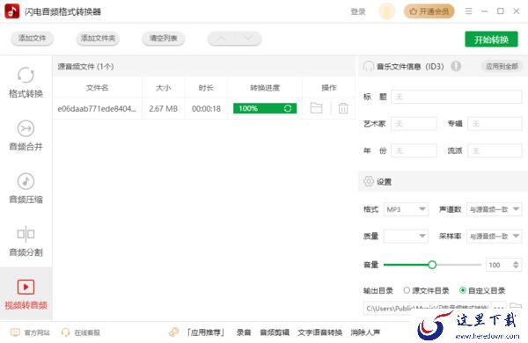The height and width of the screenshot is (343, 528).
Task: Click 添加文件 button
Action: coord(32,39)
